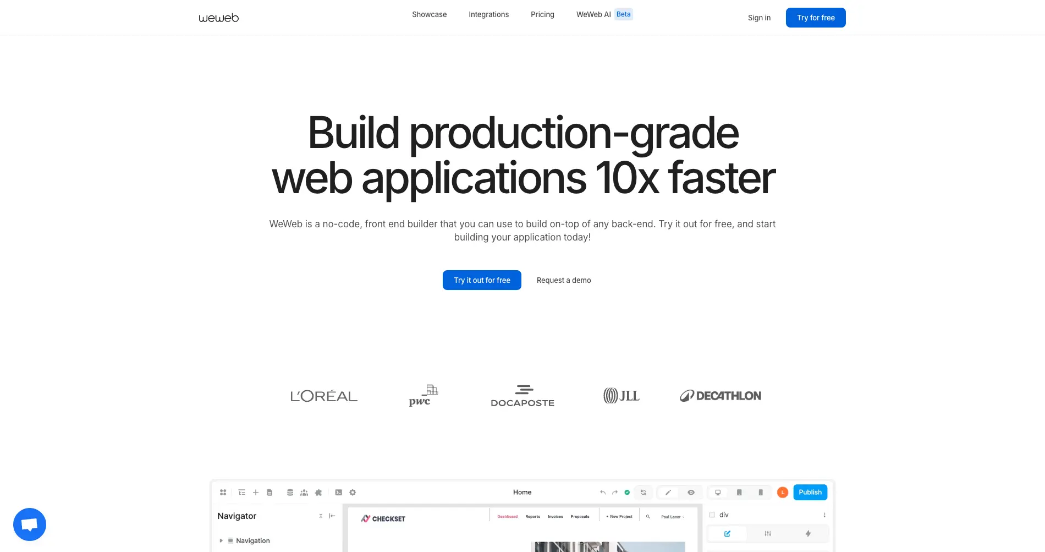This screenshot has height=552, width=1045.
Task: Select the mobile breakpoint icon
Action: coord(761,493)
